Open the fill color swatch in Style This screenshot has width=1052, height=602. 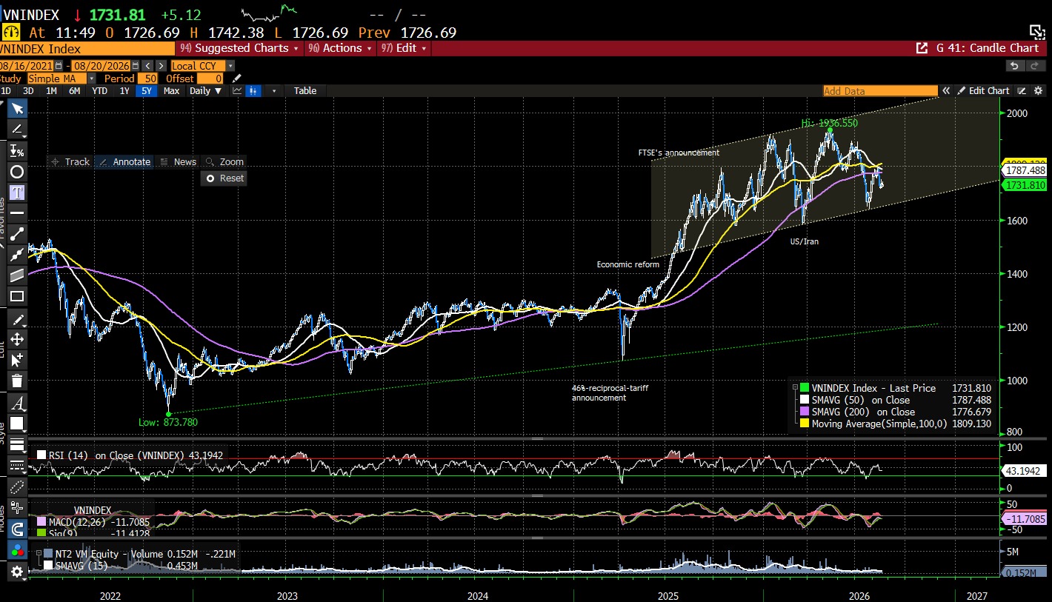[16, 424]
